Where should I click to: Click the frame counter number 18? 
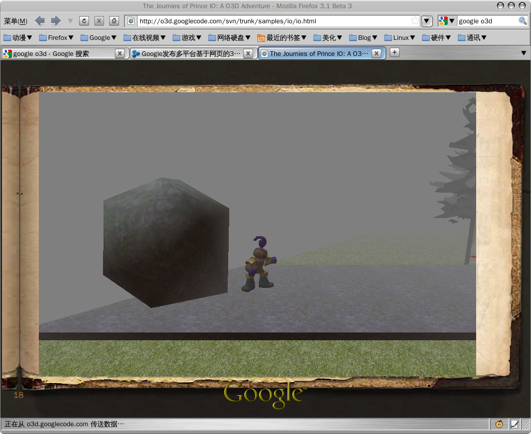coord(19,395)
